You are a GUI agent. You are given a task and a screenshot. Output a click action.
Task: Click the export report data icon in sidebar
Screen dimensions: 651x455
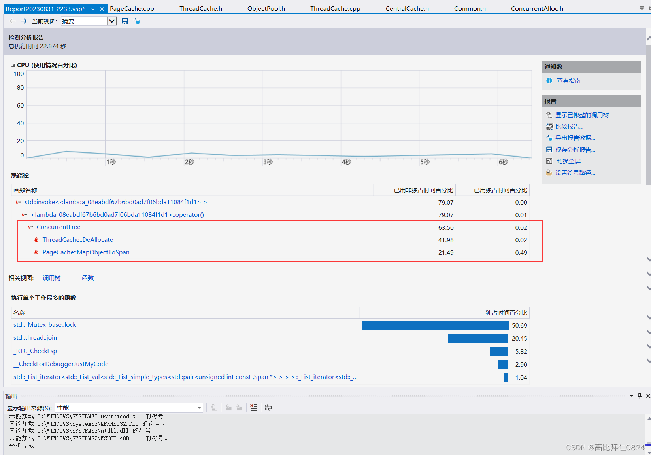click(549, 138)
